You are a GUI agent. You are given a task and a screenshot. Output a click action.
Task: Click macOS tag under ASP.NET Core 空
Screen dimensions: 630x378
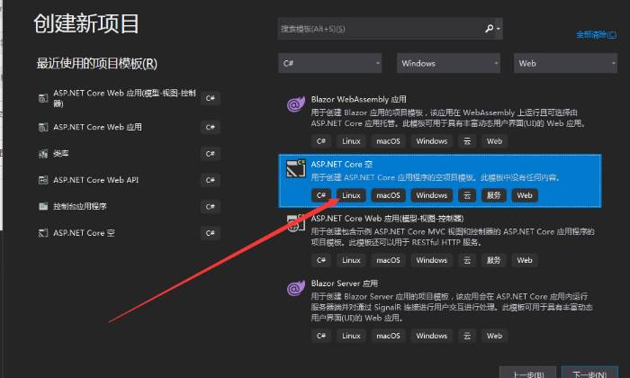(x=388, y=195)
